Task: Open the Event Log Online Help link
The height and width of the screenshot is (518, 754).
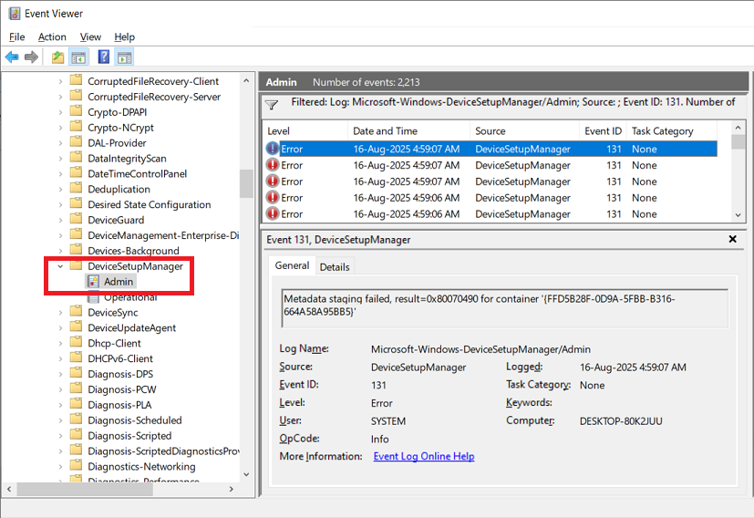Action: 423,456
